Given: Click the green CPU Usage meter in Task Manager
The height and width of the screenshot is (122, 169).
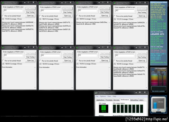Looking at the screenshot, I should (104, 109).
